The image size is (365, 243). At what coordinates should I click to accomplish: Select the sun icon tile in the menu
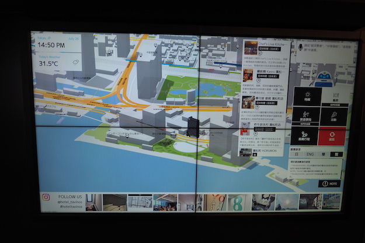308,96
